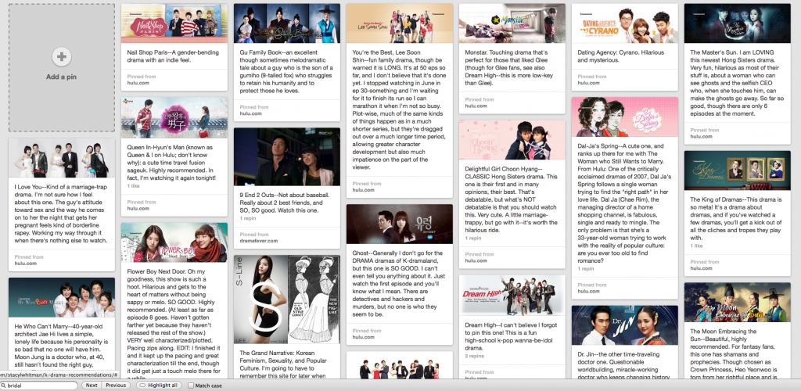
Task: Open the 9 End 2 Outs pin image
Action: 286,156
